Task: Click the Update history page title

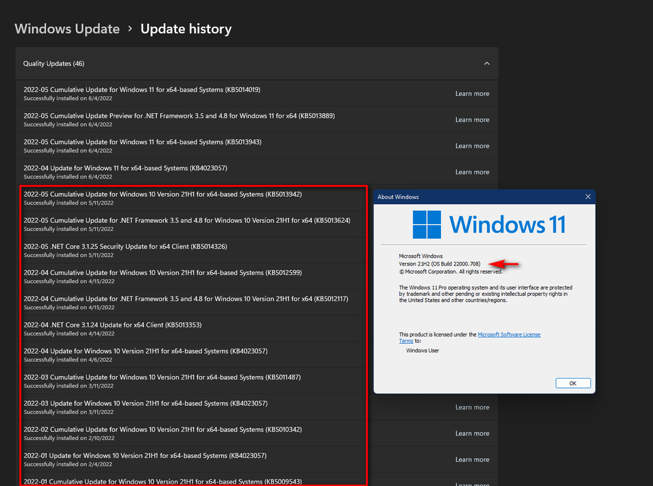Action: (x=186, y=29)
